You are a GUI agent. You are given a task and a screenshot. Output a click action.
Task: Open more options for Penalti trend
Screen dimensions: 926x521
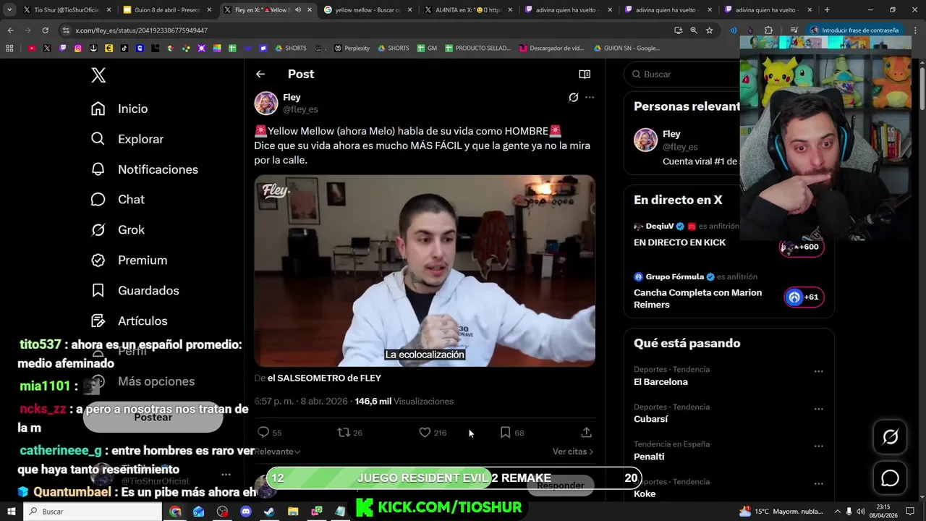pos(819,446)
